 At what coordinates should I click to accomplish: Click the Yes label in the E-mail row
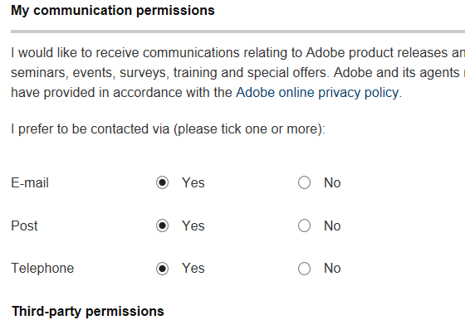(193, 182)
